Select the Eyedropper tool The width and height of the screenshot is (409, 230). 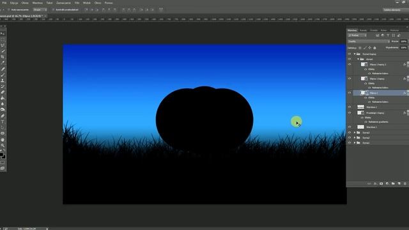[3, 63]
